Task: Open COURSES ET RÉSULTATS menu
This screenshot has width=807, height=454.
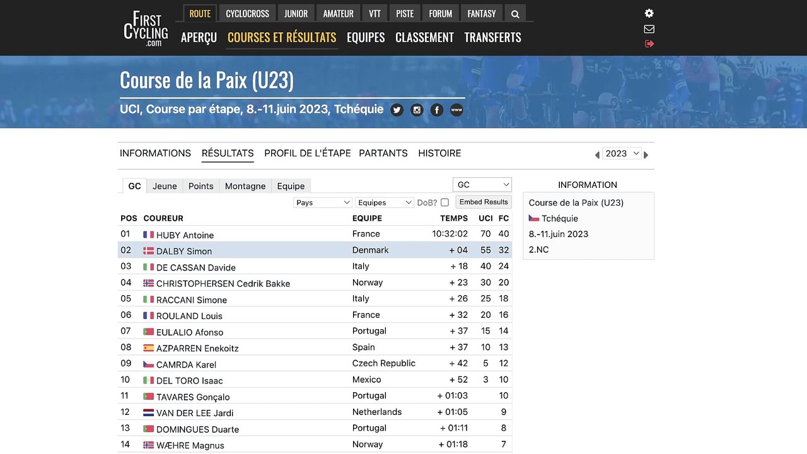Action: coord(282,37)
